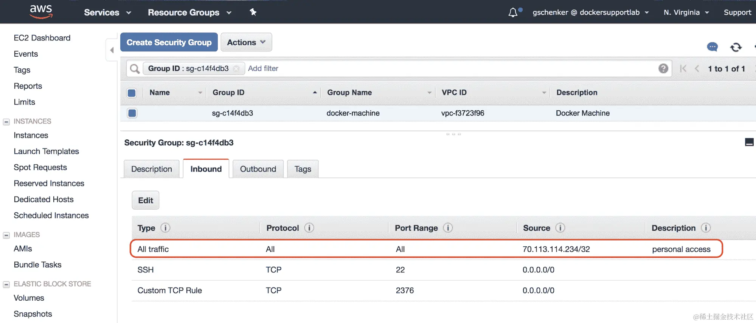Show info for rules Description column
This screenshot has height=323, width=756.
[706, 228]
